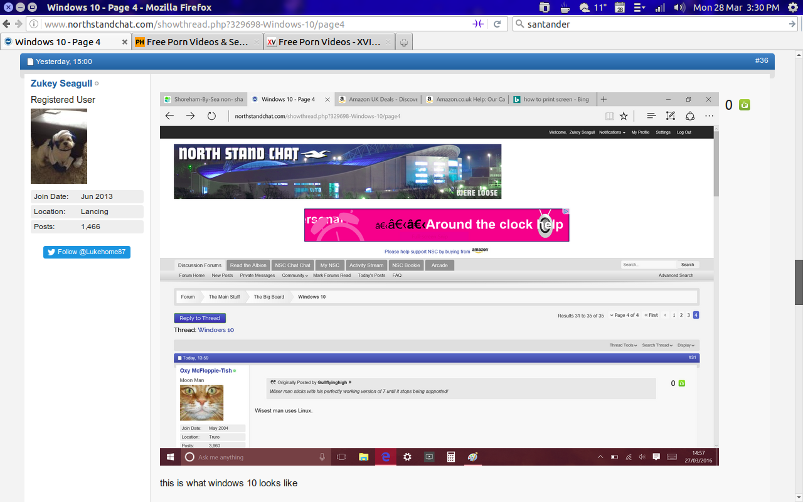Screen dimensions: 803x502
Task: Open the network signal indicator in the top panel
Action: 660,8
